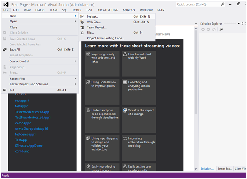Viewport: 247px width, 179px height.
Task: Click icon on Easily testing user interfaces video
Action: [125, 166]
